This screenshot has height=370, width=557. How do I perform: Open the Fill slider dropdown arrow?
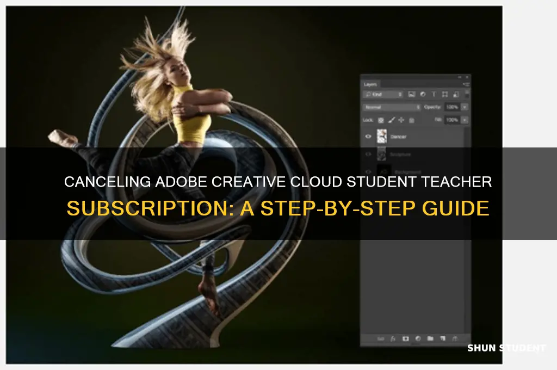[465, 120]
